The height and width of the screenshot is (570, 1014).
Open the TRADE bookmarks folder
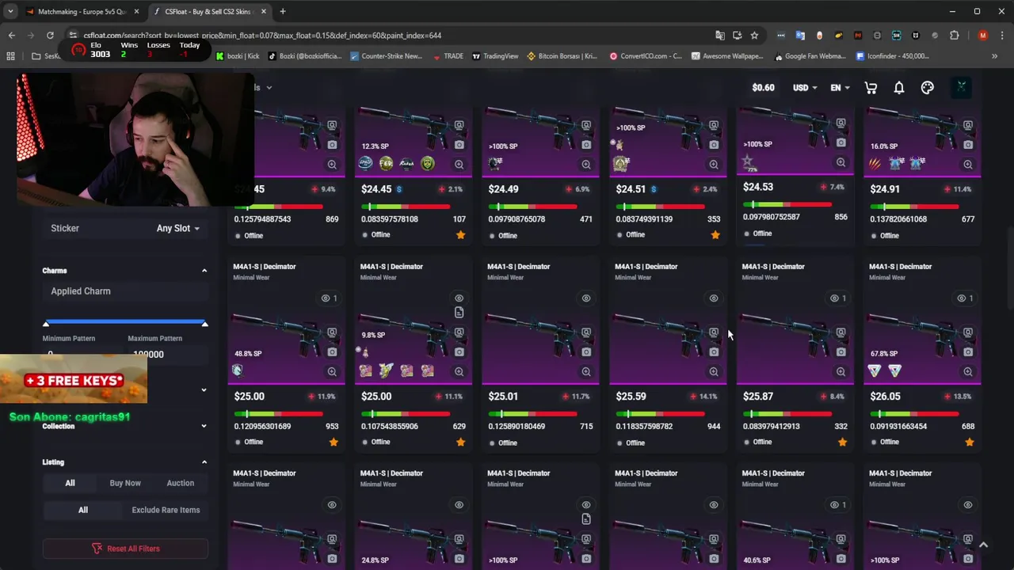tap(448, 56)
